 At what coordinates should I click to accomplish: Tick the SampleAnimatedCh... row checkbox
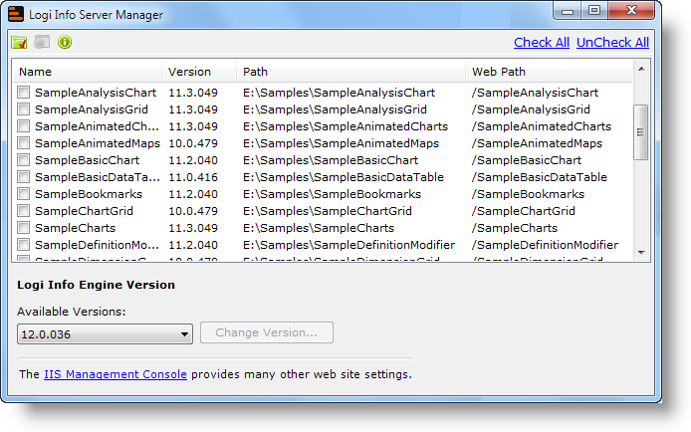pos(23,126)
